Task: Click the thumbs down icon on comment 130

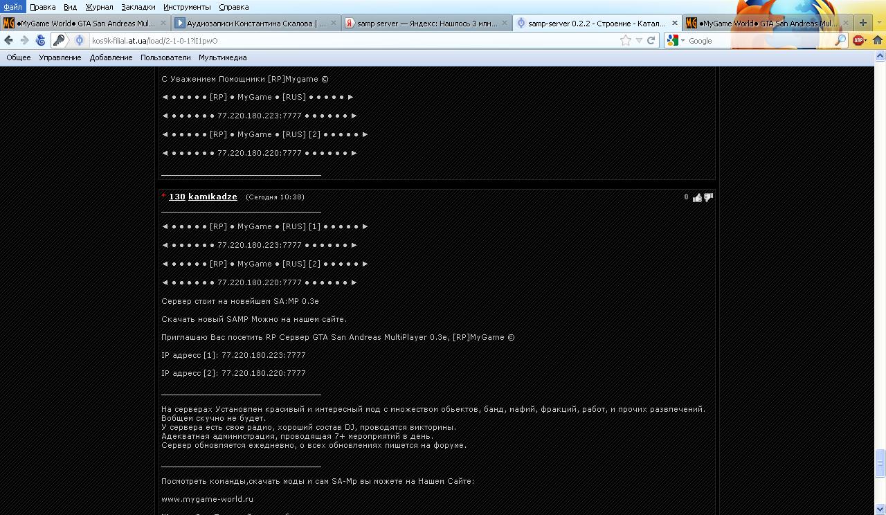Action: coord(708,198)
